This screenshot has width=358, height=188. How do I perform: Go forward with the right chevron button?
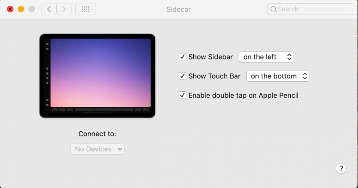(64, 9)
